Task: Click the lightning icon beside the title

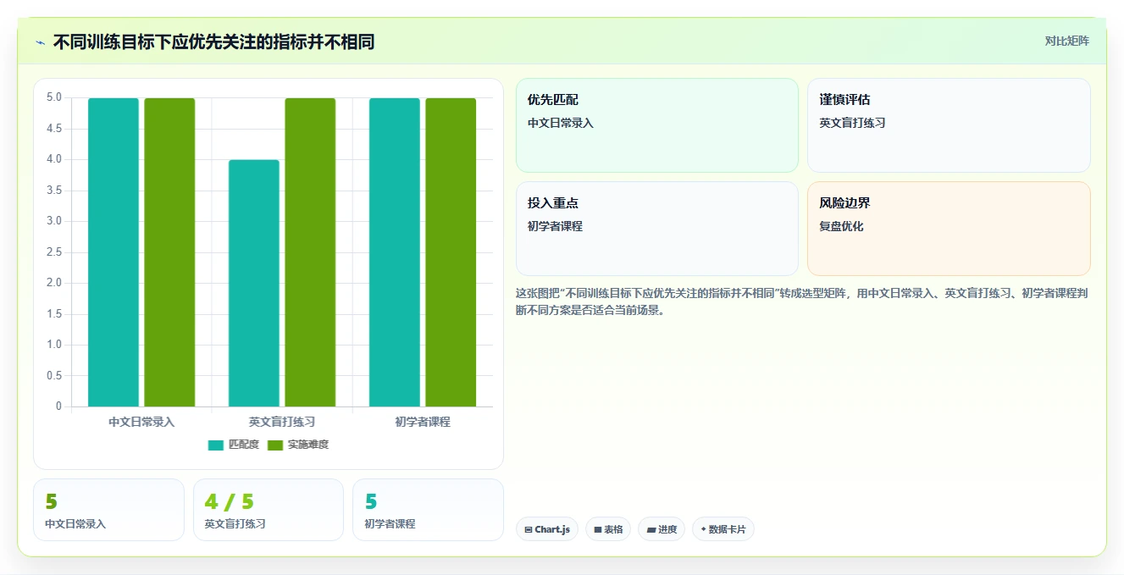Action: [x=40, y=42]
